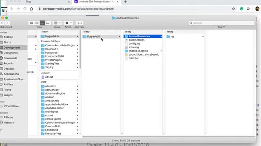The width and height of the screenshot is (261, 146).
Task: Open Applications in sidebar
Action: [x=11, y=74]
